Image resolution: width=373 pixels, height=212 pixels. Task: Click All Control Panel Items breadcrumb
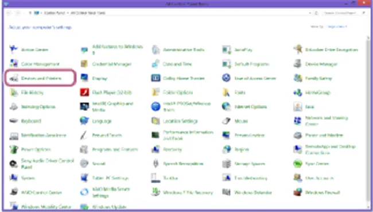coord(88,13)
